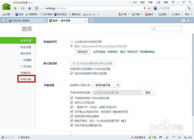The width and height of the screenshot is (194, 140).
Task: Open address bar history dropdown arrow
Action: click(149, 9)
